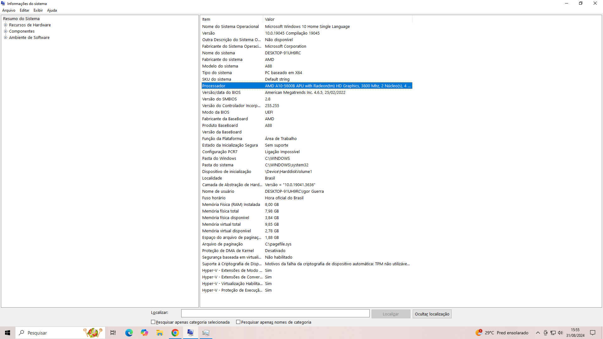Click the taskbar search box Pesquisar

point(60,333)
